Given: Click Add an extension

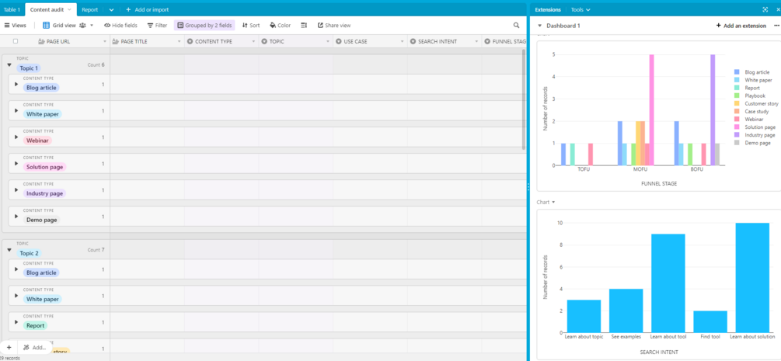Looking at the screenshot, I should pos(741,26).
